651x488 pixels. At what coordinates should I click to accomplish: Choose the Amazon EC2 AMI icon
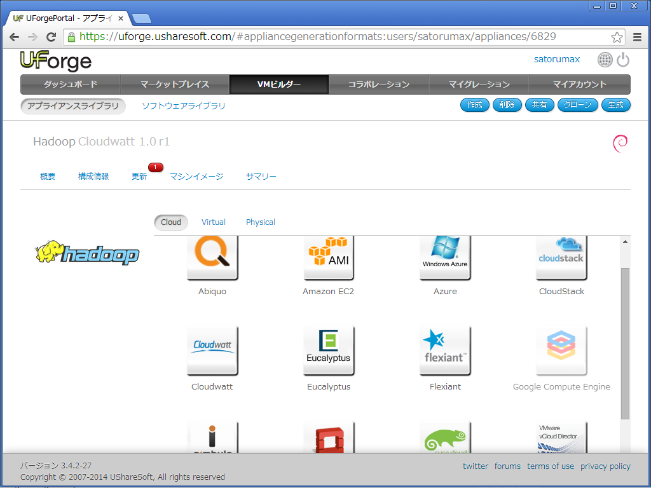329,257
